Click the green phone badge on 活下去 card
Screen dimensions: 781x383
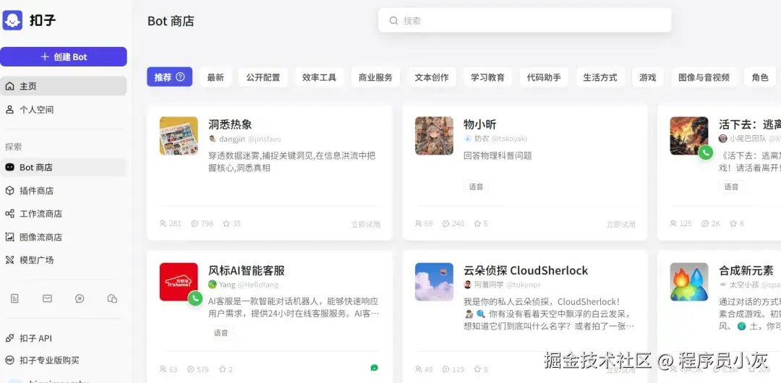705,152
